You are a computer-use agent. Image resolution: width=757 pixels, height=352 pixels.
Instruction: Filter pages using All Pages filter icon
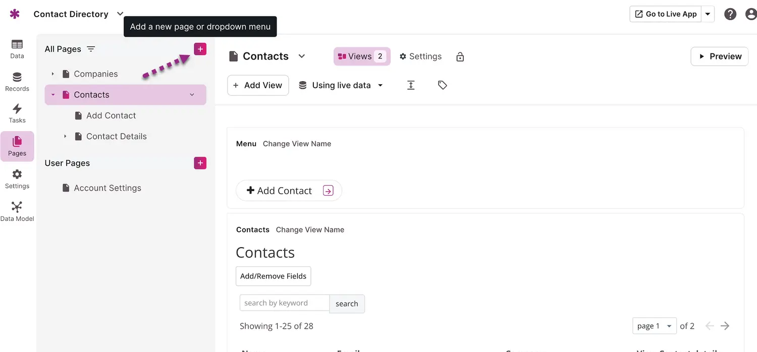coord(91,49)
